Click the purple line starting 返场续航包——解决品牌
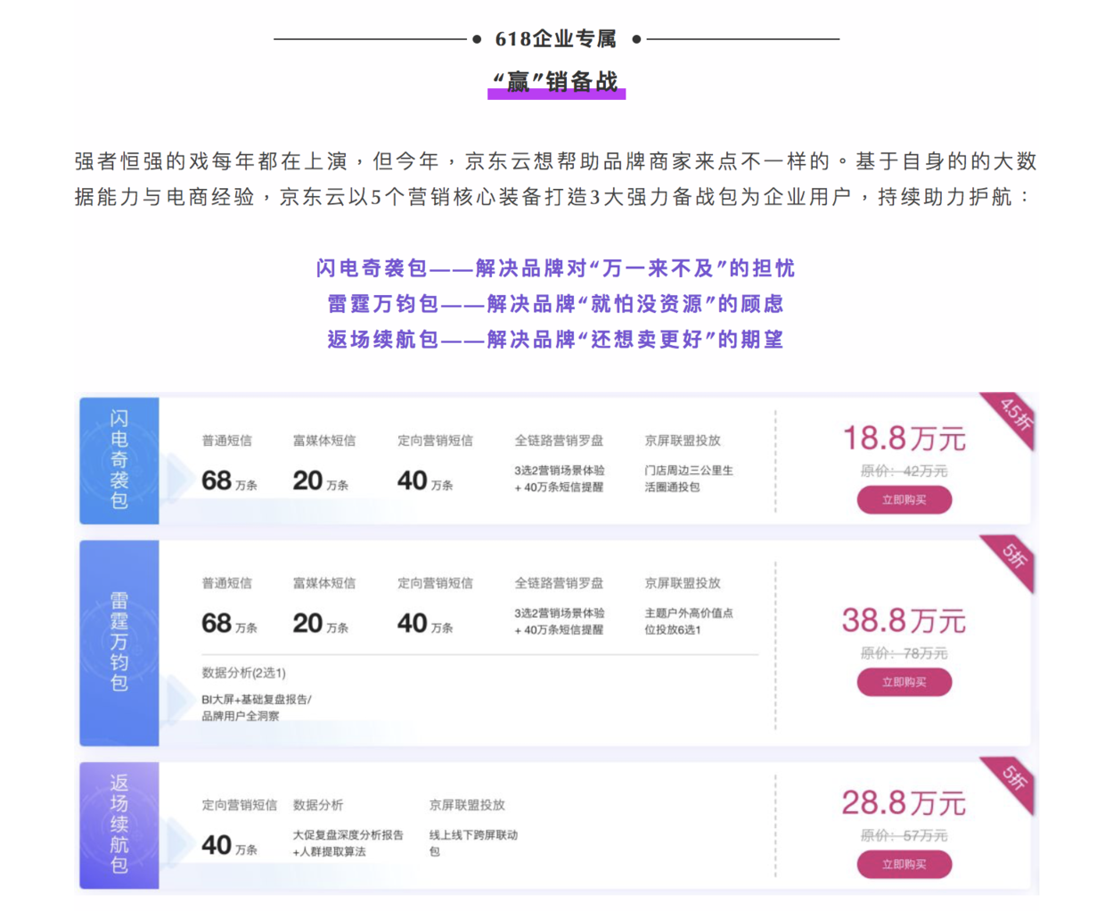 [555, 340]
